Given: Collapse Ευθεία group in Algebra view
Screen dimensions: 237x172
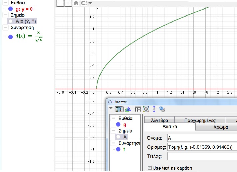Looking at the screenshot, I should click(5, 3).
